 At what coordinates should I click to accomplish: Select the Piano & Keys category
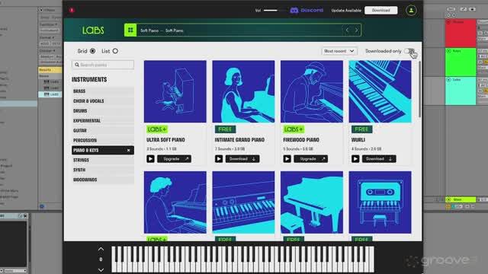[103, 151]
